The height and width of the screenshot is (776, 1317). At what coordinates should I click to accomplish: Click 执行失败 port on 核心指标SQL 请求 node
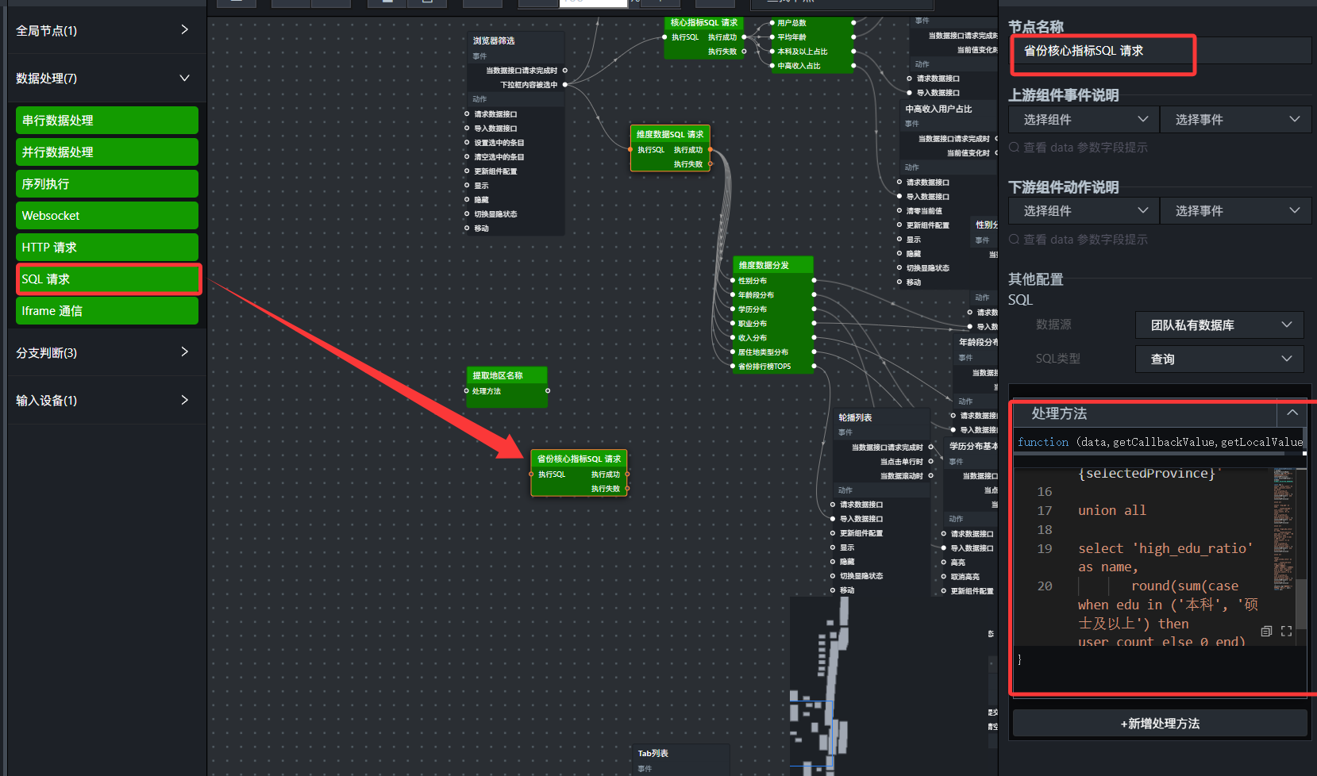coord(744,52)
